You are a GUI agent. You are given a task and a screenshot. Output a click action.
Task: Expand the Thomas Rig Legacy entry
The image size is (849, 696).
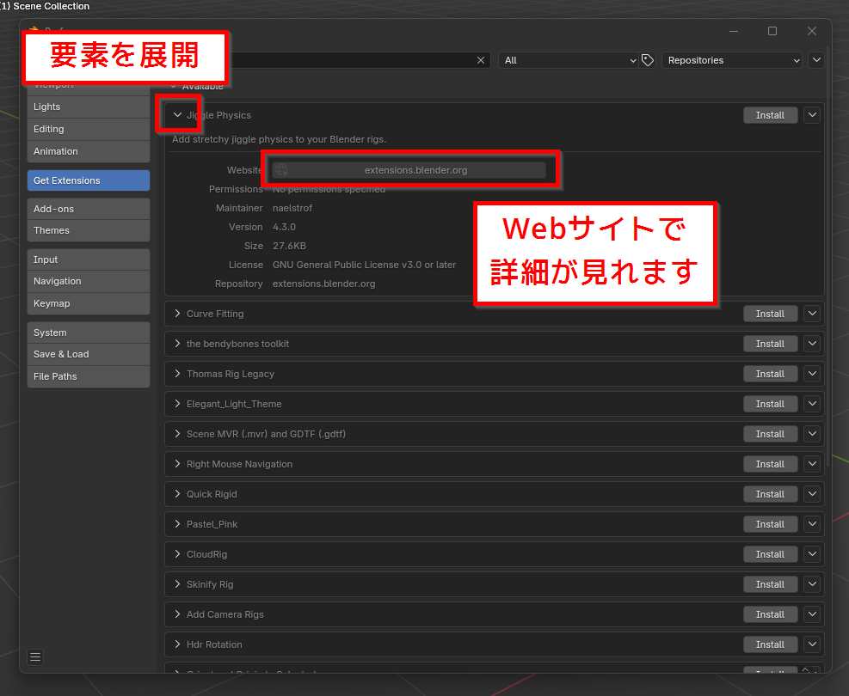pyautogui.click(x=178, y=374)
